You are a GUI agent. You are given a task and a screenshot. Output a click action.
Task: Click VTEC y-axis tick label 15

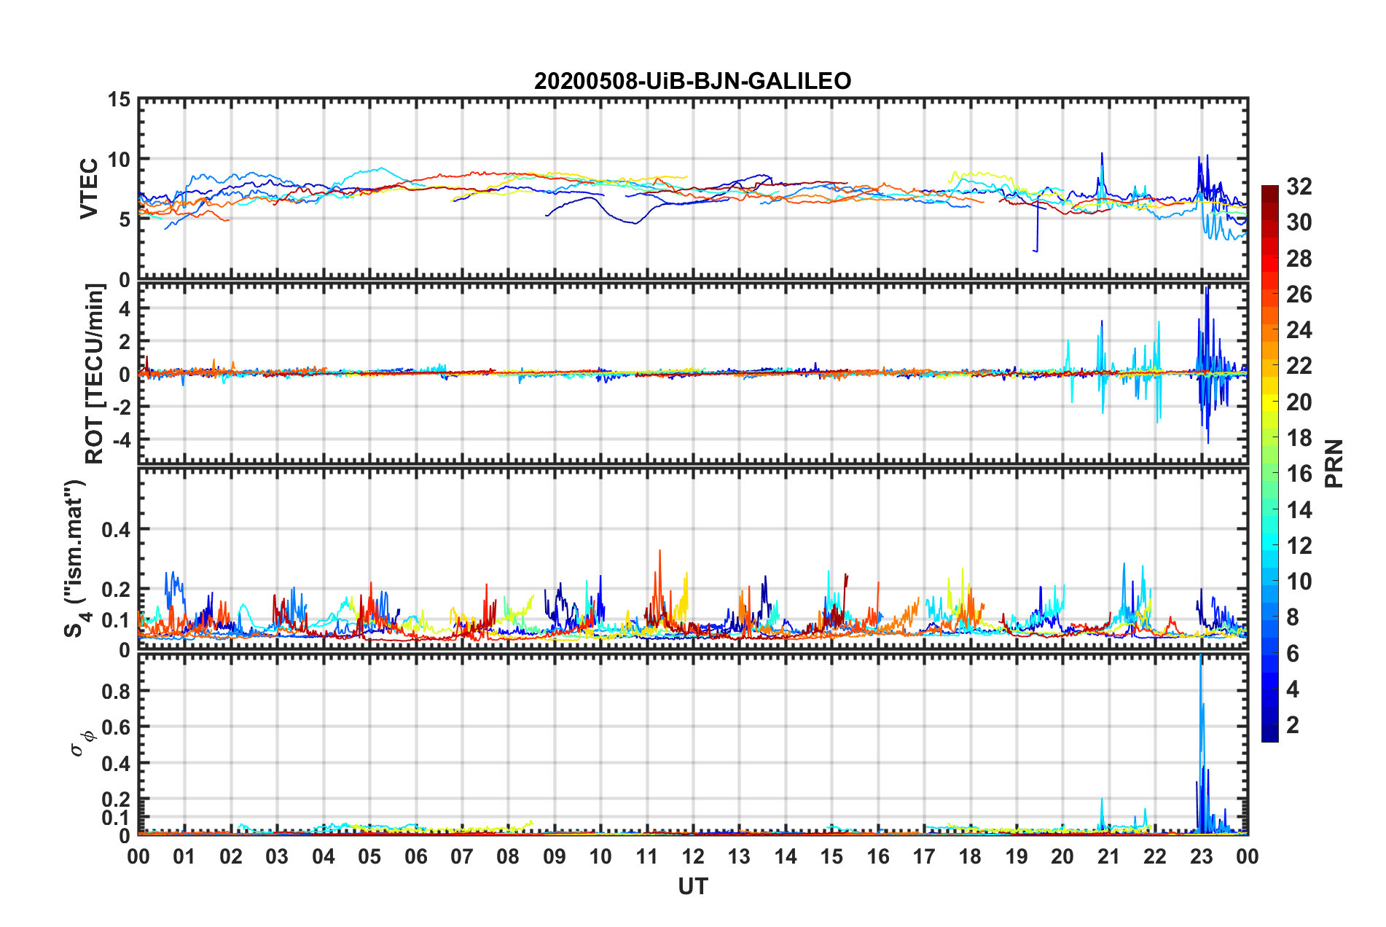[119, 100]
